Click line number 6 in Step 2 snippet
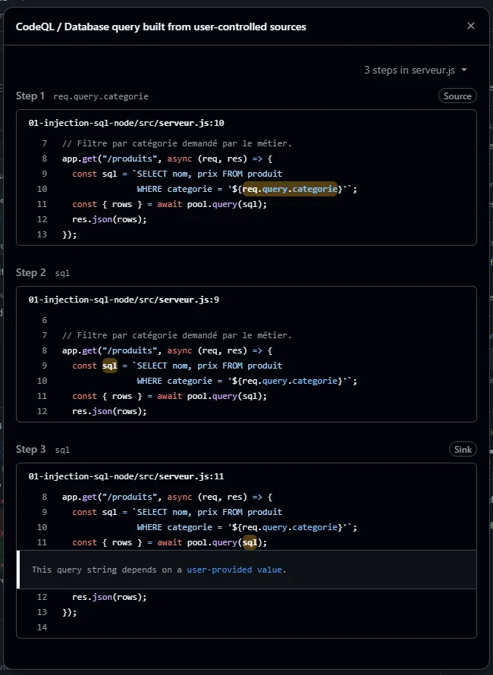This screenshot has height=675, width=493. (x=44, y=320)
